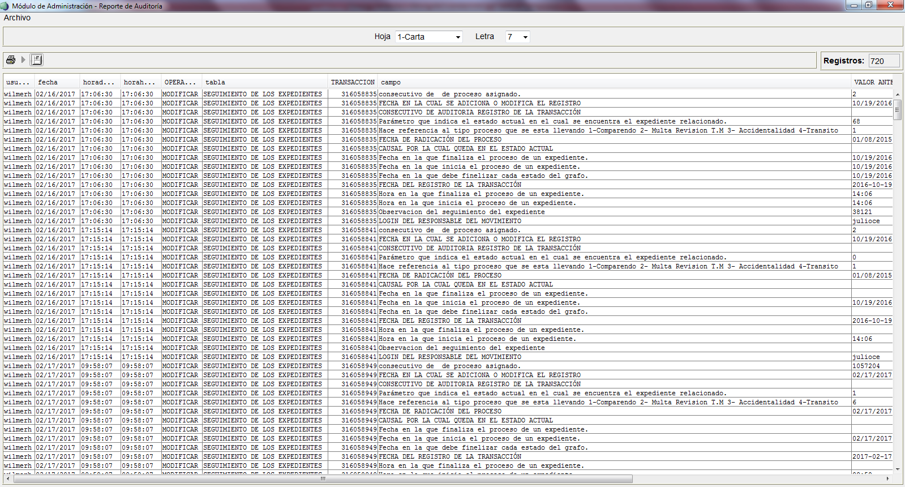Click the TRANSACCION column header
The image size is (905, 487).
(x=353, y=82)
